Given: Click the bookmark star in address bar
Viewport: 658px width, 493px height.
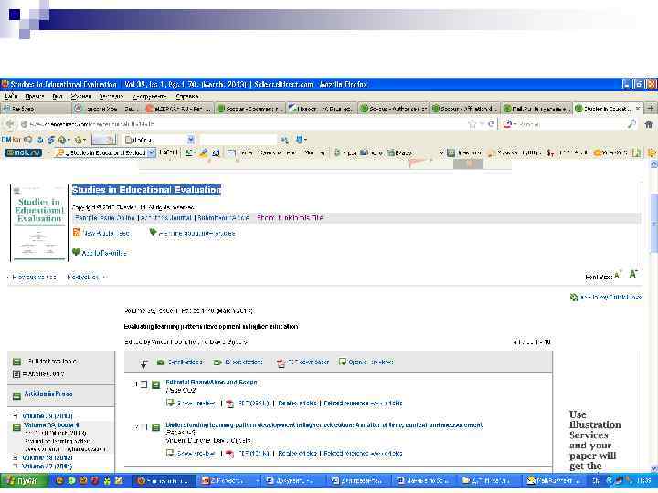Looking at the screenshot, I should point(472,123).
